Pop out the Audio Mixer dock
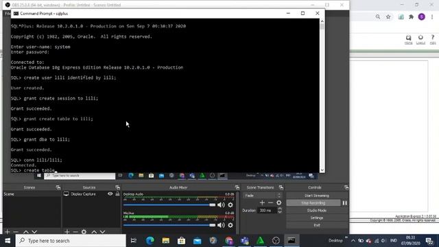 point(237,187)
